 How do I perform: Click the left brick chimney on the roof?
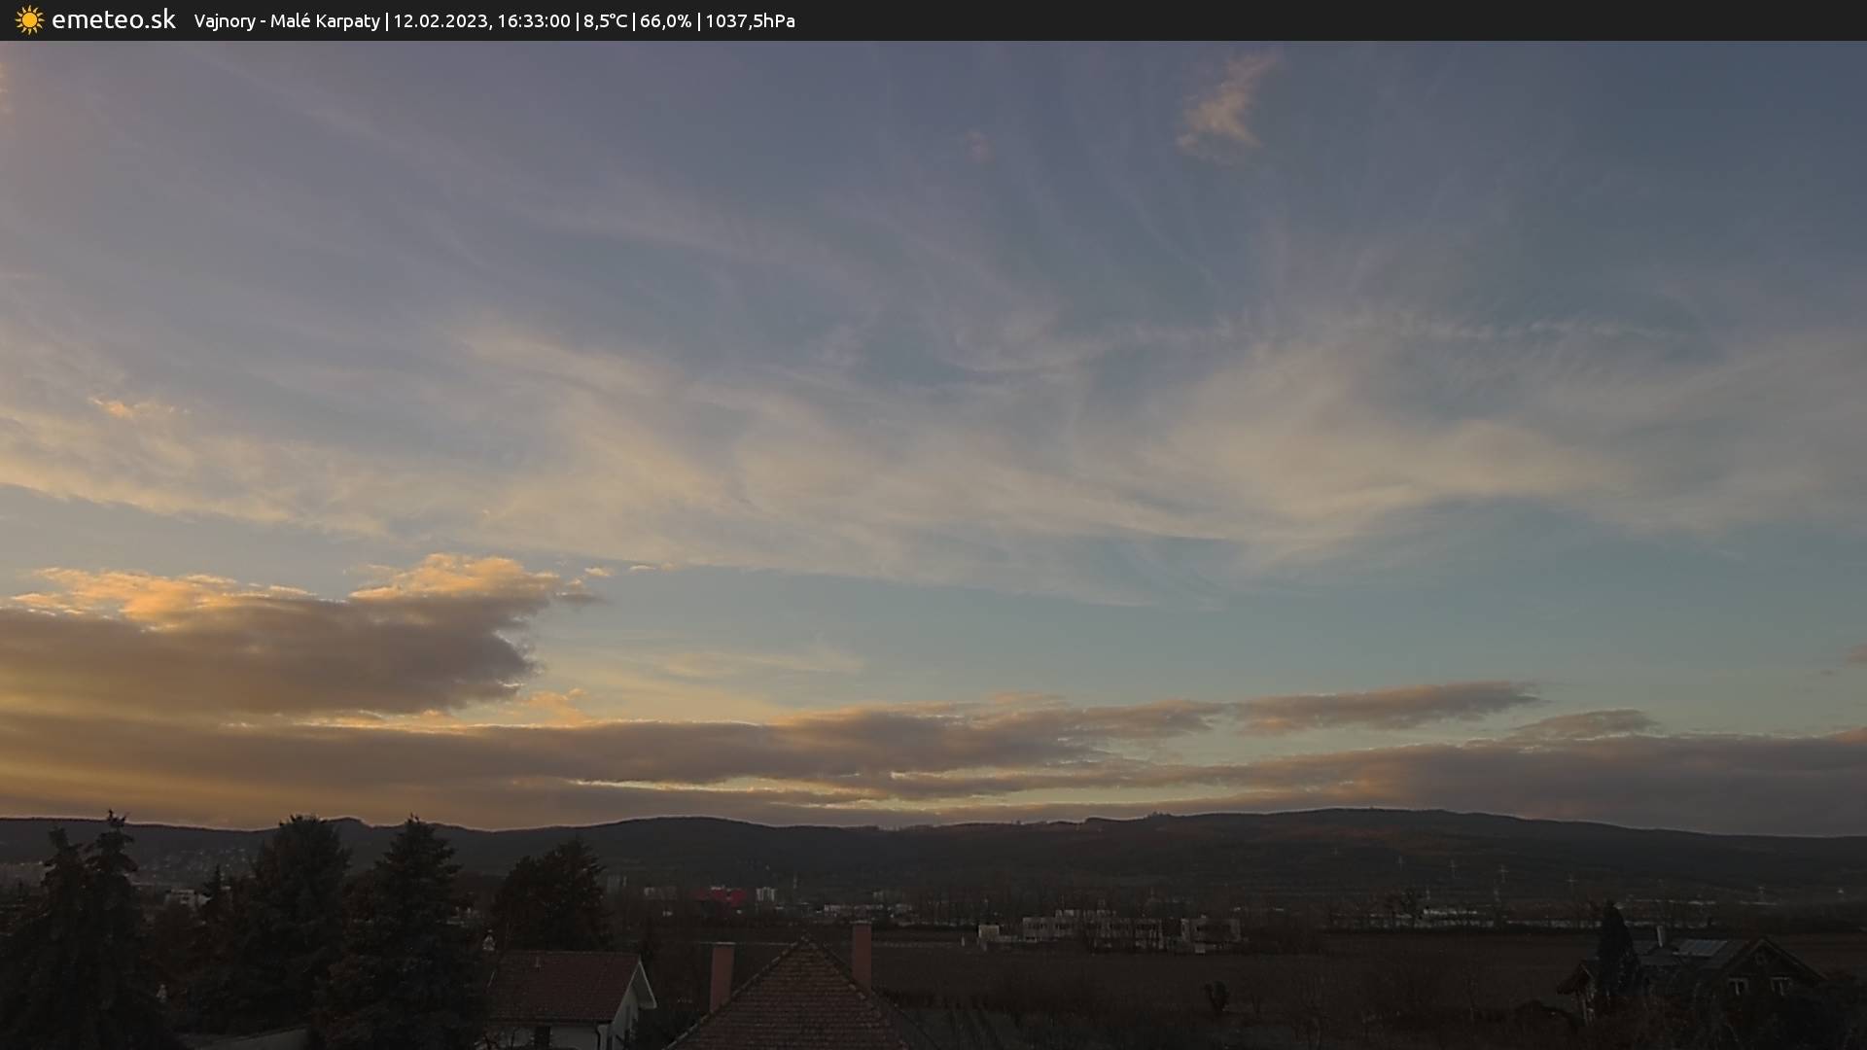[x=722, y=975]
